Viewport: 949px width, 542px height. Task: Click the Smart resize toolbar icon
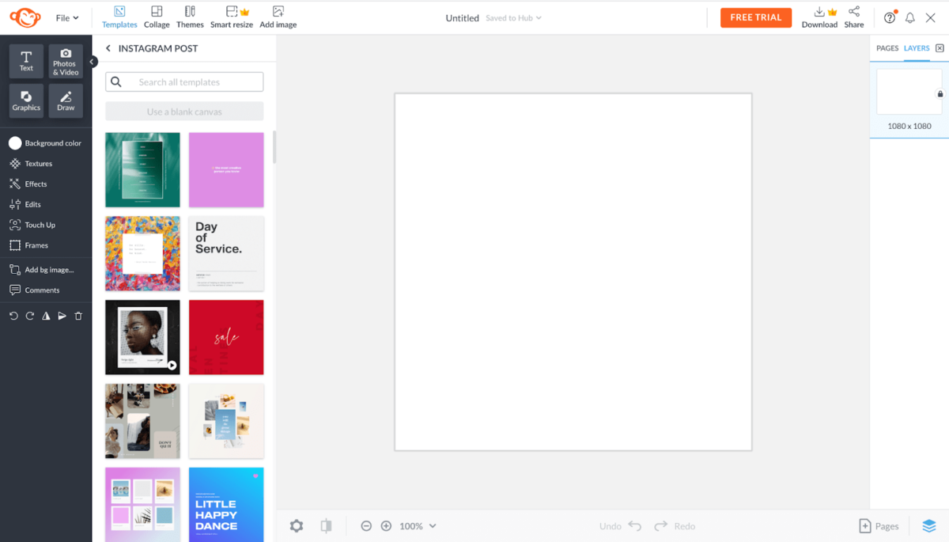(x=232, y=16)
